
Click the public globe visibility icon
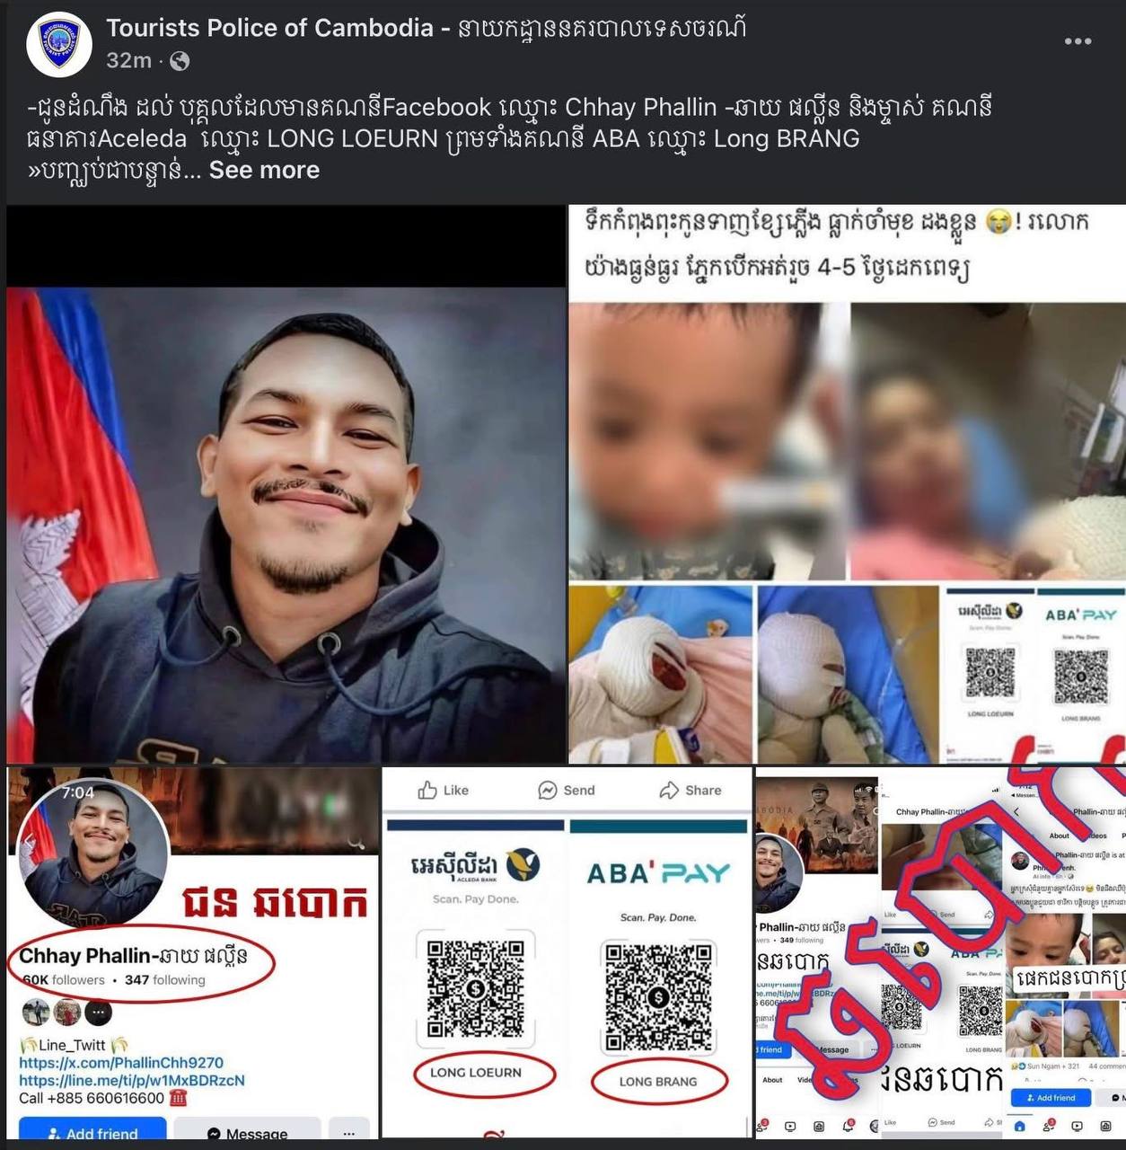pos(180,61)
